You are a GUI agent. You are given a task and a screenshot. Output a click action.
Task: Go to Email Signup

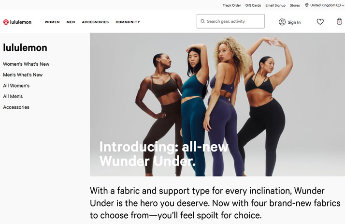click(x=275, y=5)
